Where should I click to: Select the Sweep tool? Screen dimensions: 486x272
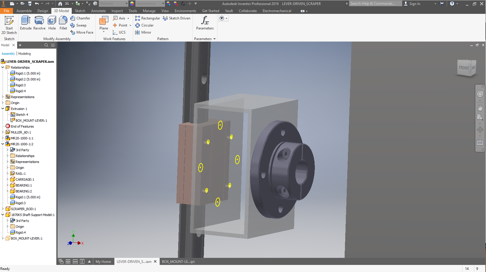tap(79, 25)
